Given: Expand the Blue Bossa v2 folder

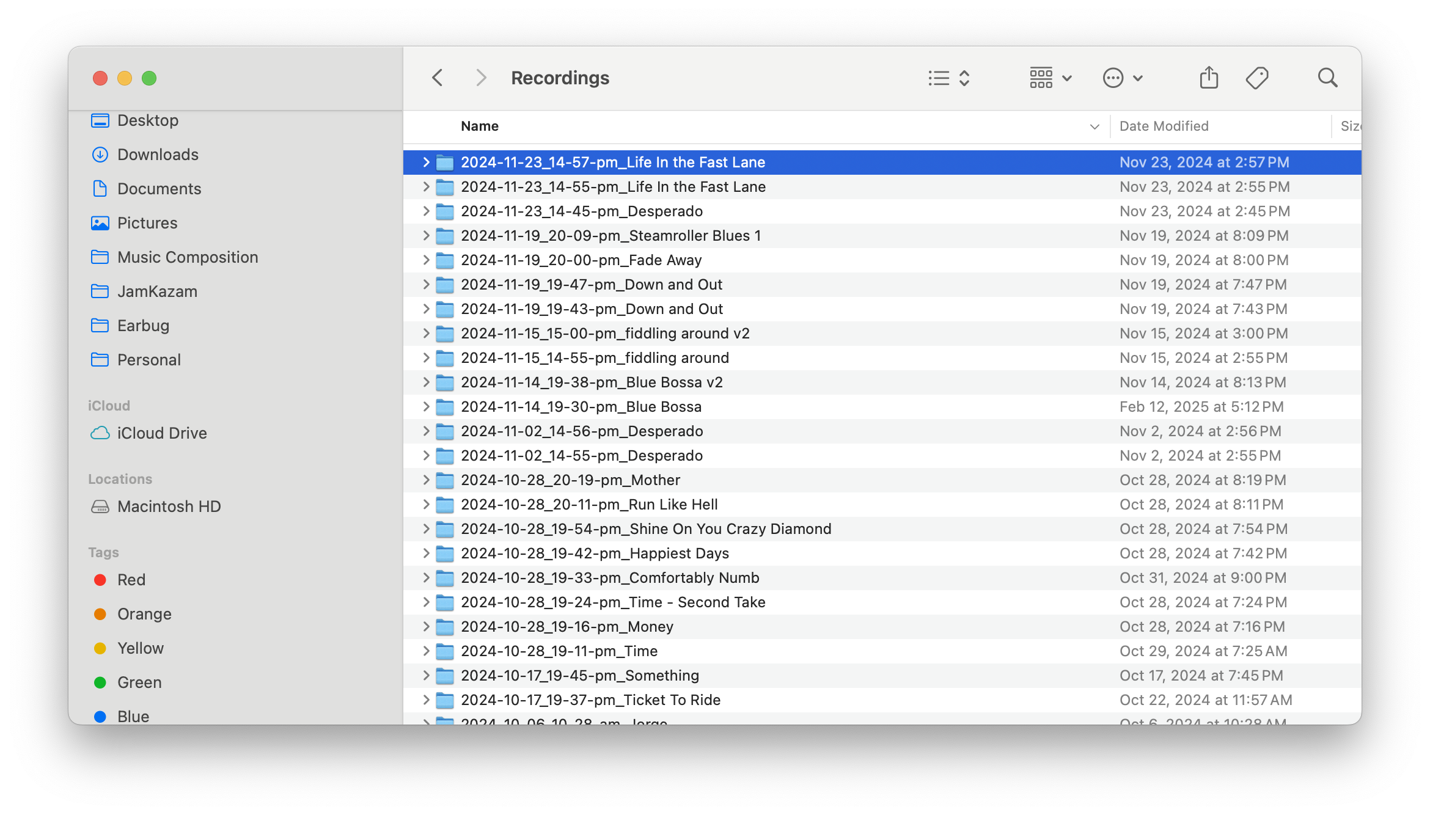Looking at the screenshot, I should [x=426, y=382].
